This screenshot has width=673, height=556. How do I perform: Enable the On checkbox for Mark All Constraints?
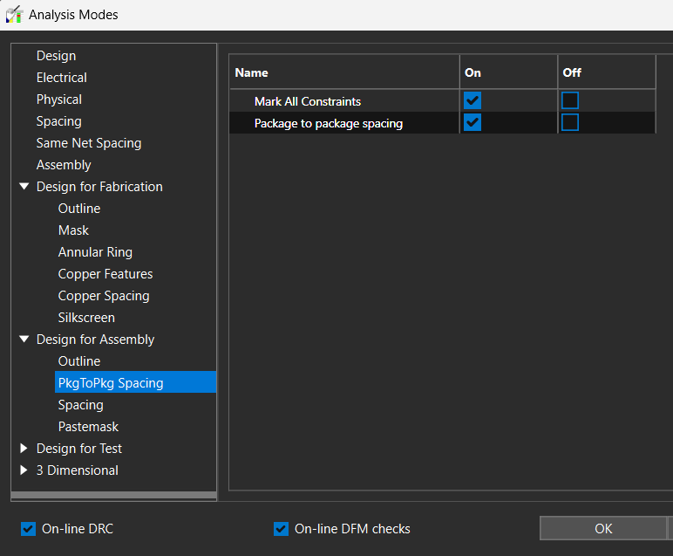[x=472, y=100]
